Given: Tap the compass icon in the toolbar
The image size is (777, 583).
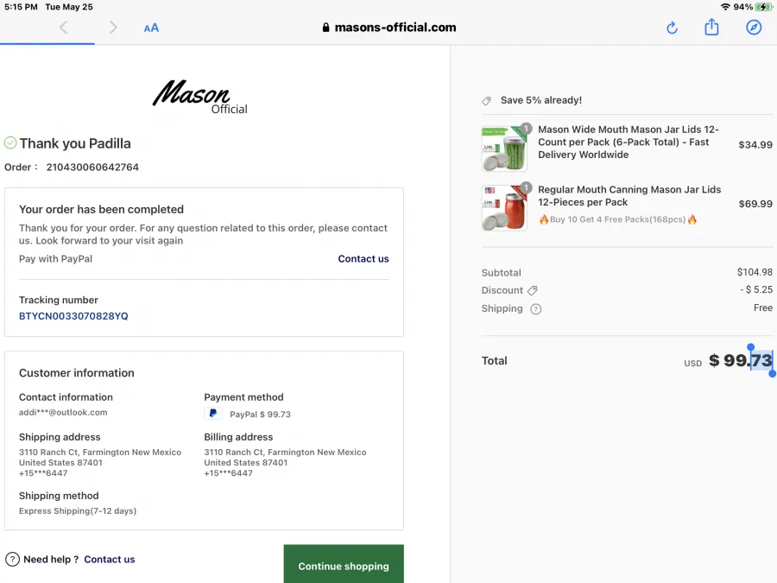Looking at the screenshot, I should coord(754,28).
